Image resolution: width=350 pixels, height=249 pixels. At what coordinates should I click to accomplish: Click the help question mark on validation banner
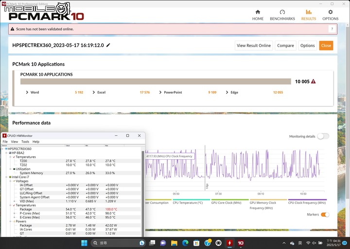332,29
